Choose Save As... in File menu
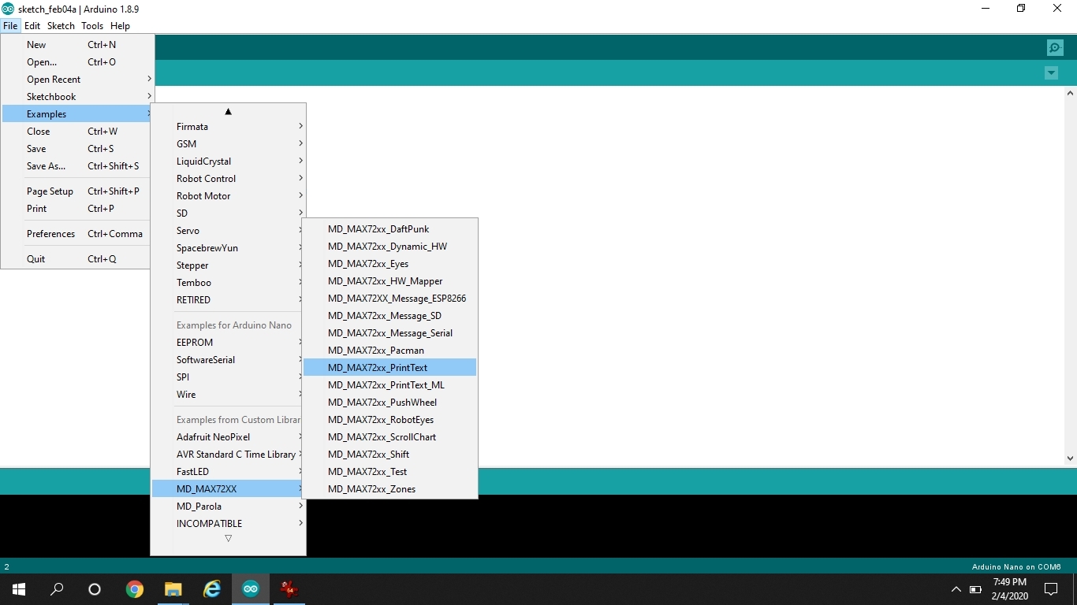The height and width of the screenshot is (605, 1077). pos(77,166)
